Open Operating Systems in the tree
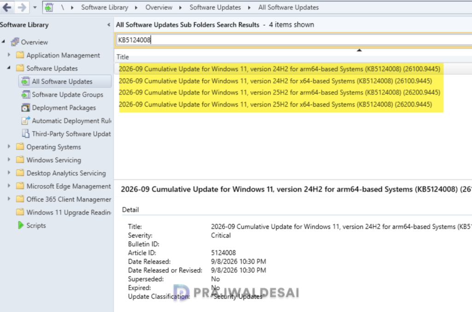The image size is (472, 312). coord(53,147)
